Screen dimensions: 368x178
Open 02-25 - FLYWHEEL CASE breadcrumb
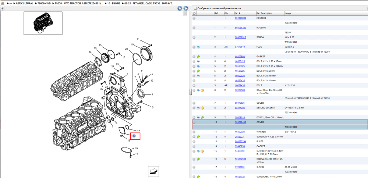tap(149, 4)
